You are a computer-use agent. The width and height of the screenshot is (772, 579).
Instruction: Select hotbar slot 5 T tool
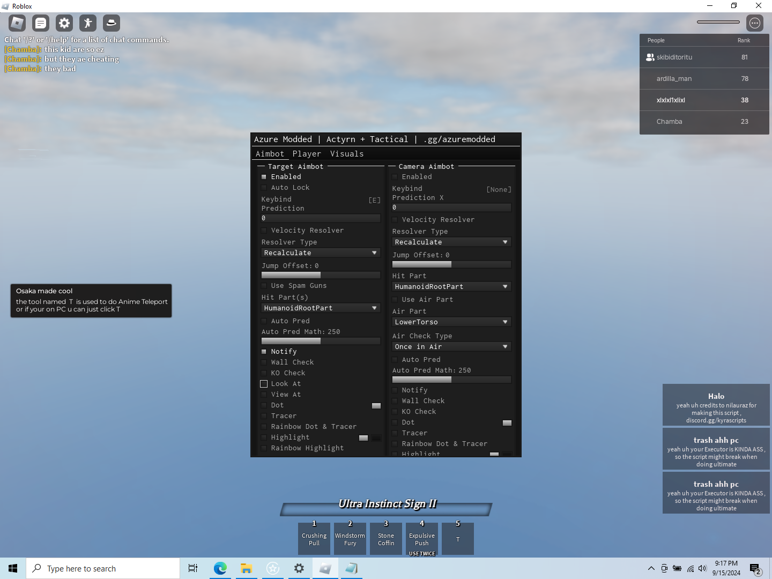pyautogui.click(x=458, y=539)
